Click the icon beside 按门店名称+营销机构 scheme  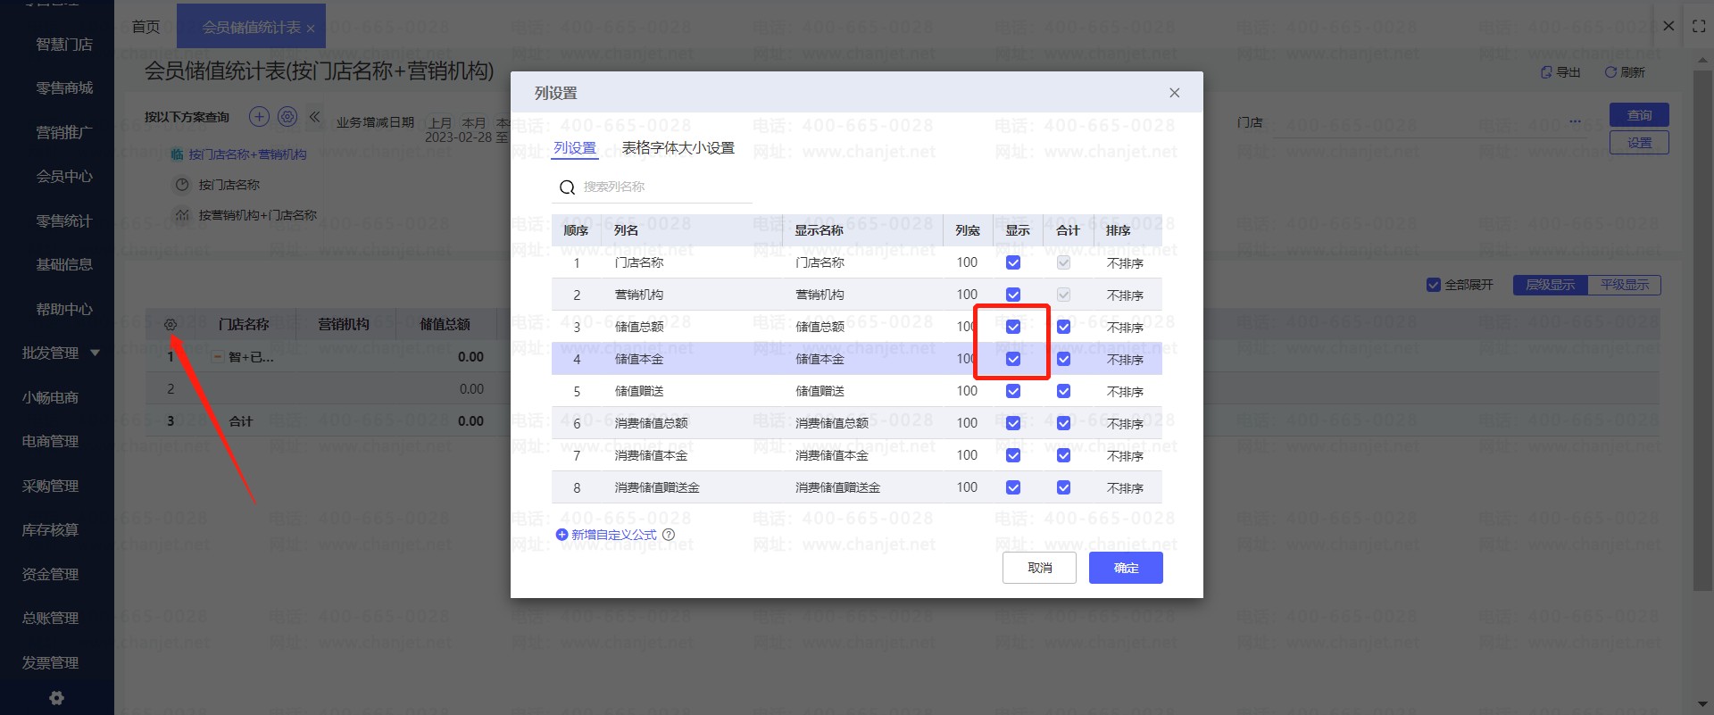coord(177,154)
